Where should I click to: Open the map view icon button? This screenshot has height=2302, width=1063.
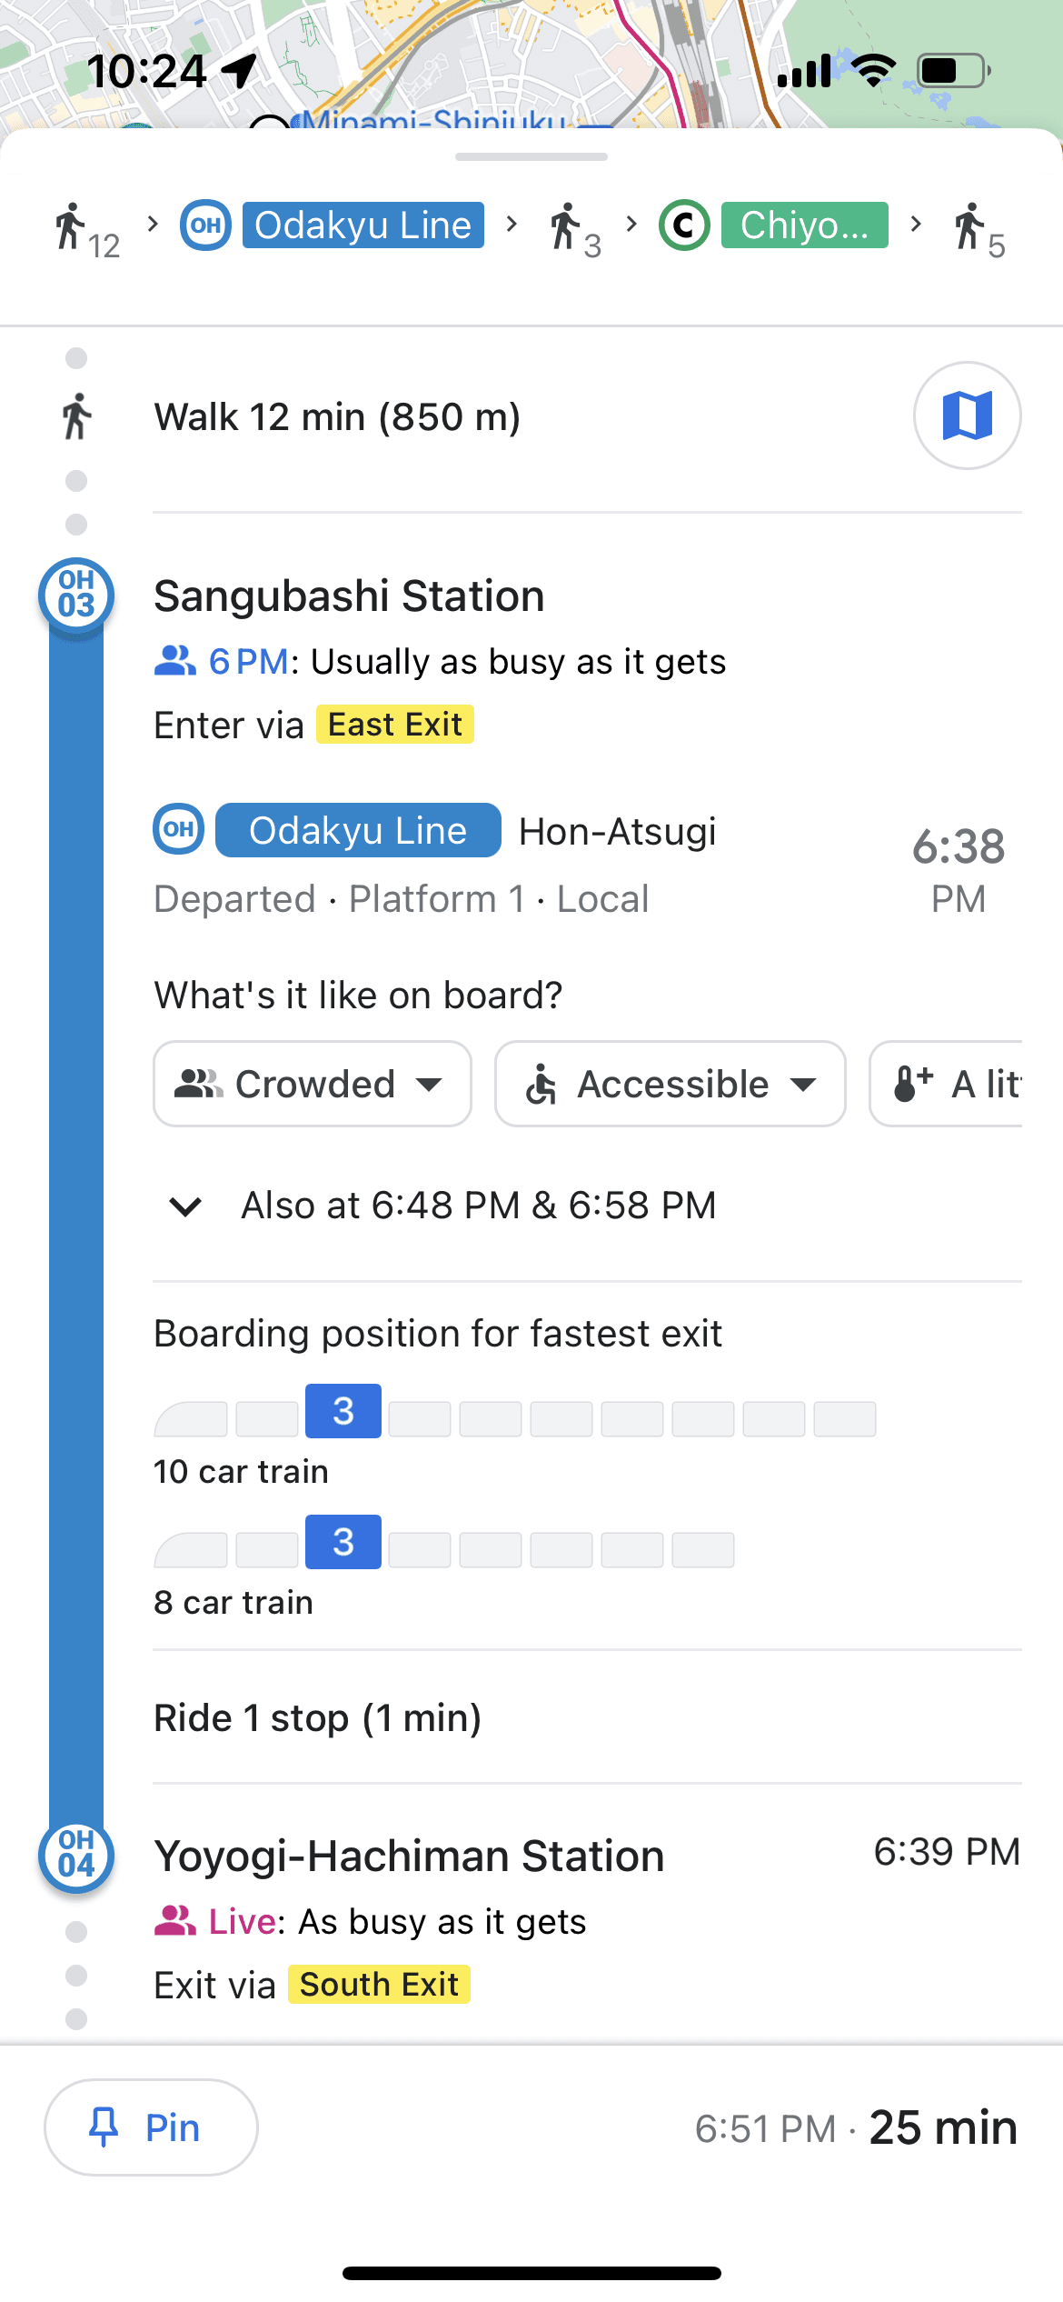(967, 415)
